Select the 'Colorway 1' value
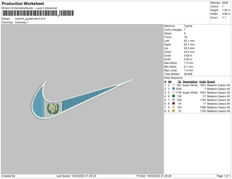The height and width of the screenshot is (179, 232). point(22,22)
